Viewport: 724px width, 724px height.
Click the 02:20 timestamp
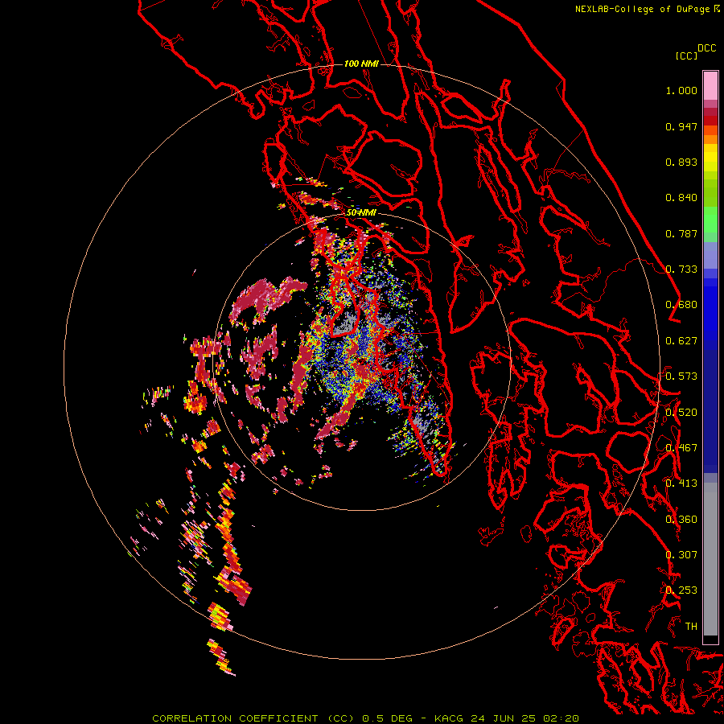click(561, 718)
